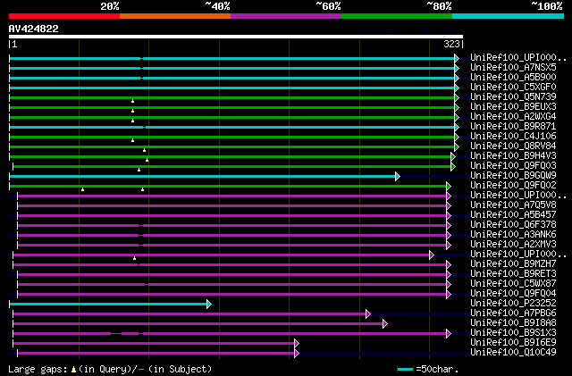Click the purple alignment bar for A7Q5V8
Image resolution: width=572 pixels, height=376 pixels.
coord(232,205)
